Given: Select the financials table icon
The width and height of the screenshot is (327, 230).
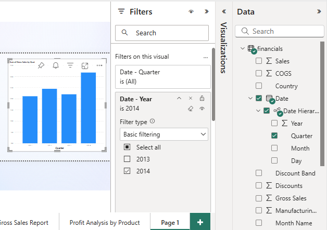Looking at the screenshot, I should coord(252,49).
